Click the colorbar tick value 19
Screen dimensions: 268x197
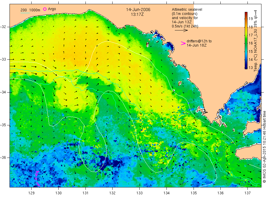(250, 19)
